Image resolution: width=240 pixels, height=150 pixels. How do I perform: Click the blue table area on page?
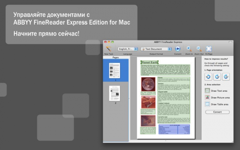point(174,129)
